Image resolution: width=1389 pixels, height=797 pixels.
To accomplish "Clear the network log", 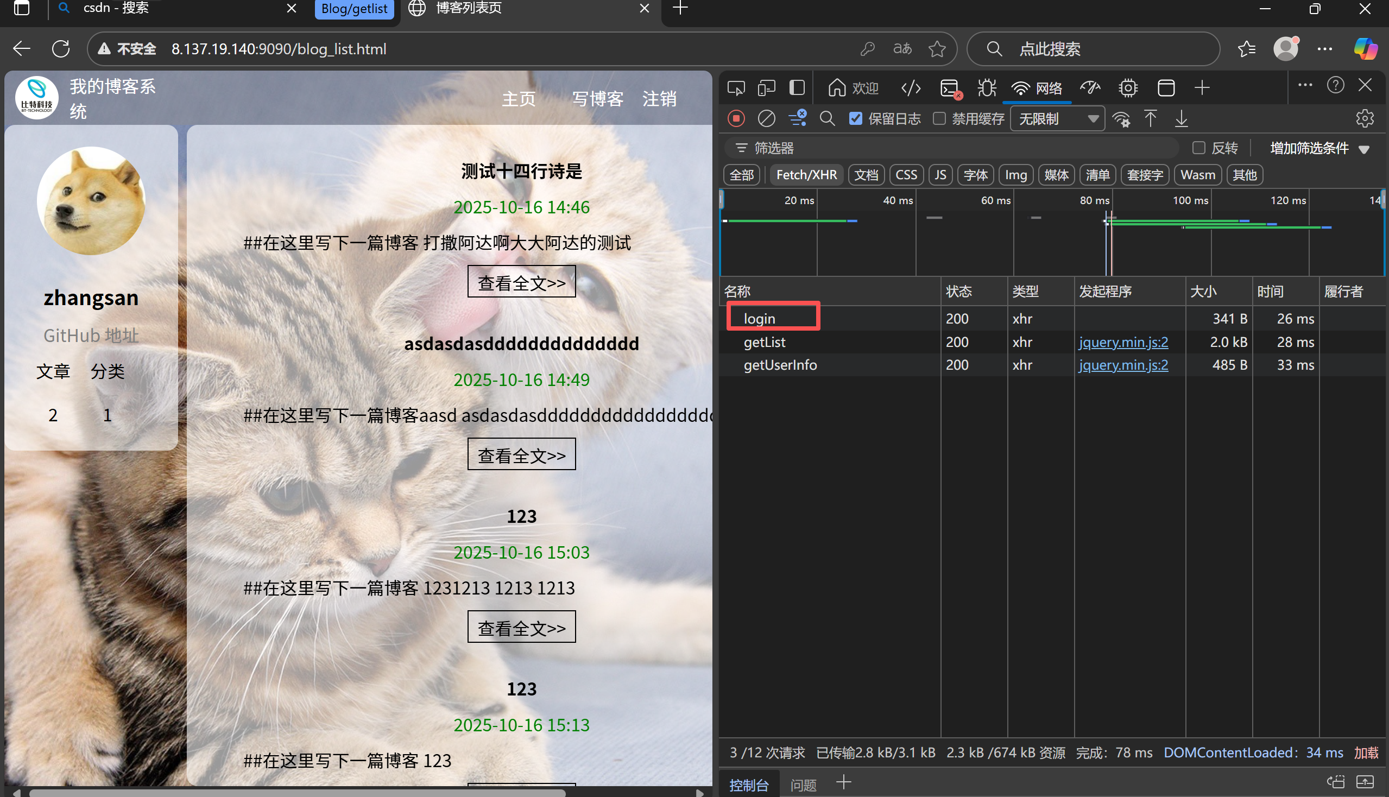I will coord(766,119).
